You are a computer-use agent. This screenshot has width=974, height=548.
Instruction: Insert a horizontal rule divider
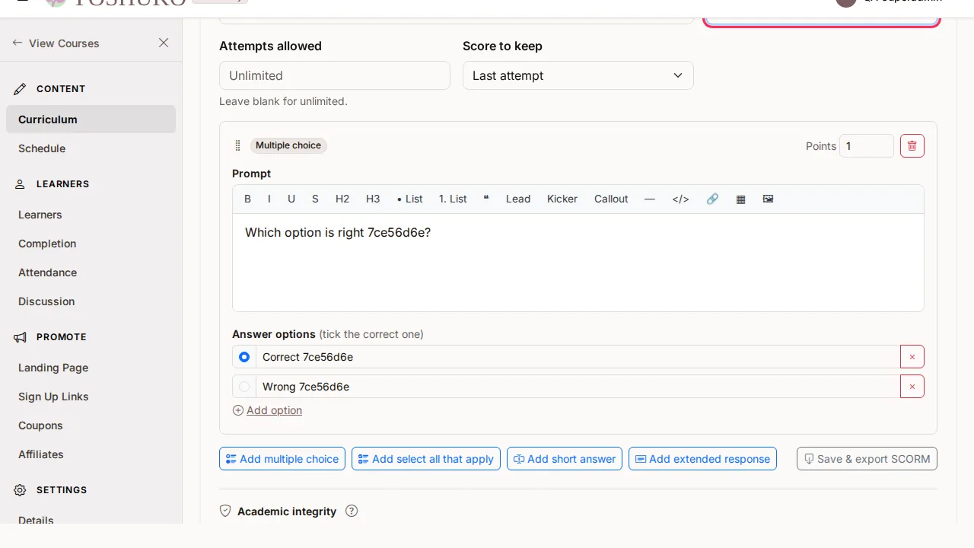(649, 199)
